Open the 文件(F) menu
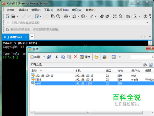Screen dimensions: 154x116 [11, 10]
